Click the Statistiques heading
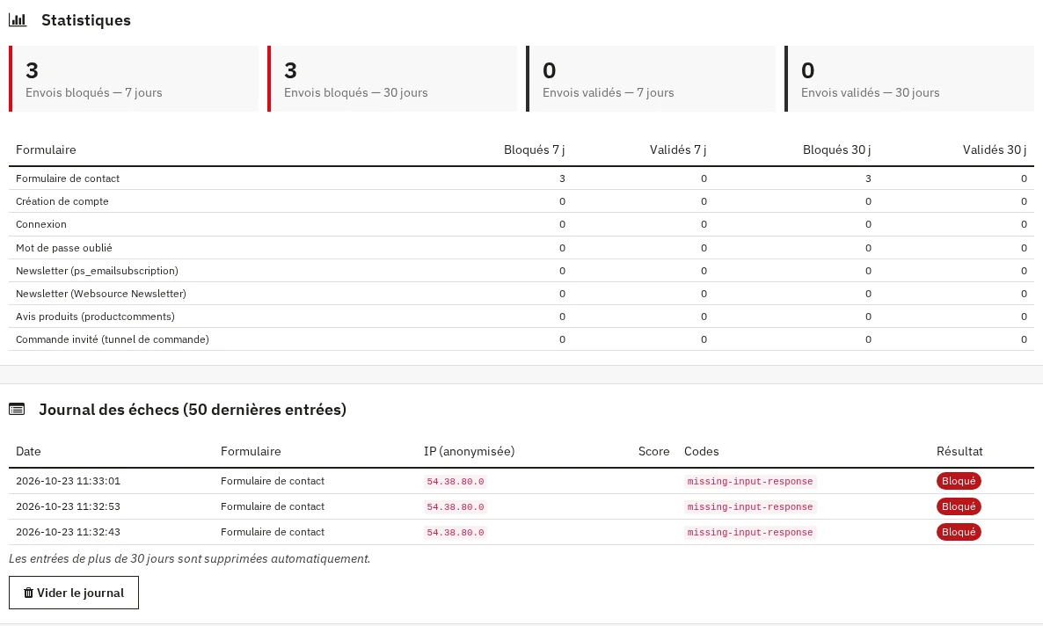 coord(86,20)
